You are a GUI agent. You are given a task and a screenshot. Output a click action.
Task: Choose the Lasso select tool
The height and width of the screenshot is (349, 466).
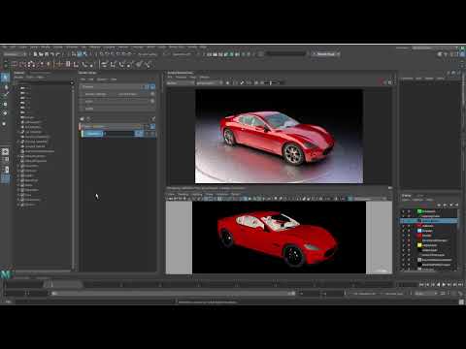[x=5, y=86]
